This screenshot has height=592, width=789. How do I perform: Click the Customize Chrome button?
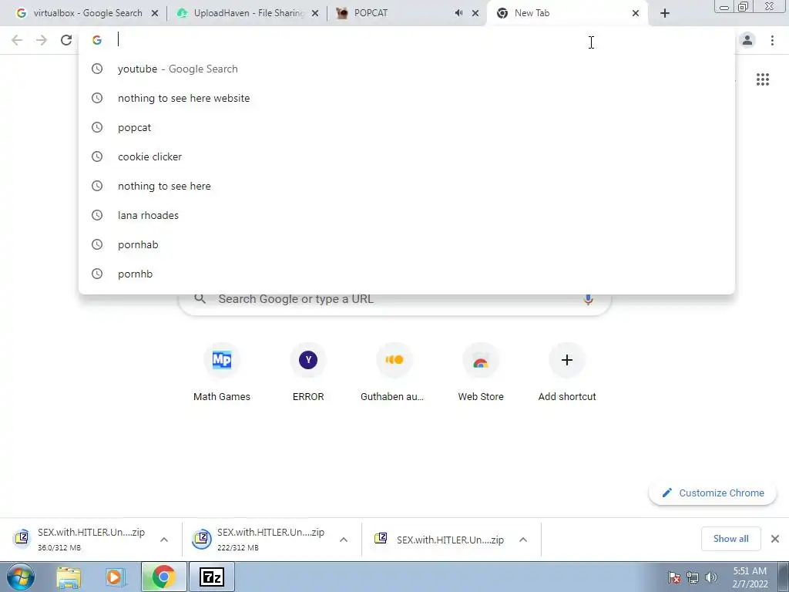713,493
